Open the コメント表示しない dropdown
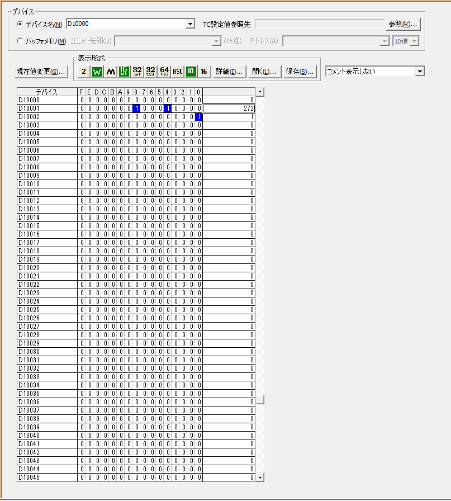 pyautogui.click(x=420, y=72)
